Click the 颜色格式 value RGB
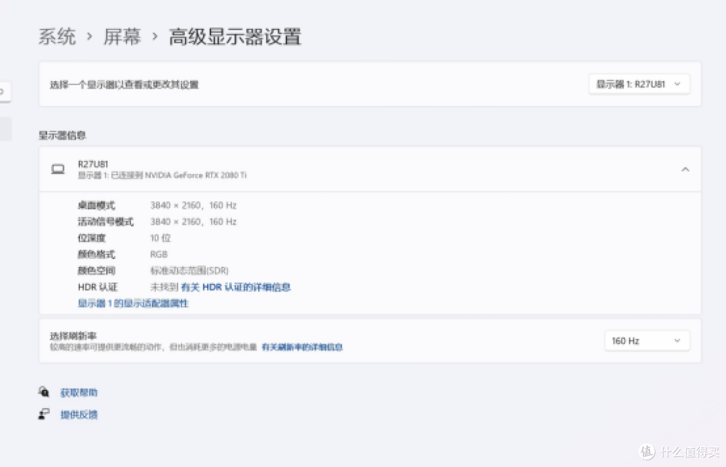This screenshot has height=467, width=726. coord(159,254)
